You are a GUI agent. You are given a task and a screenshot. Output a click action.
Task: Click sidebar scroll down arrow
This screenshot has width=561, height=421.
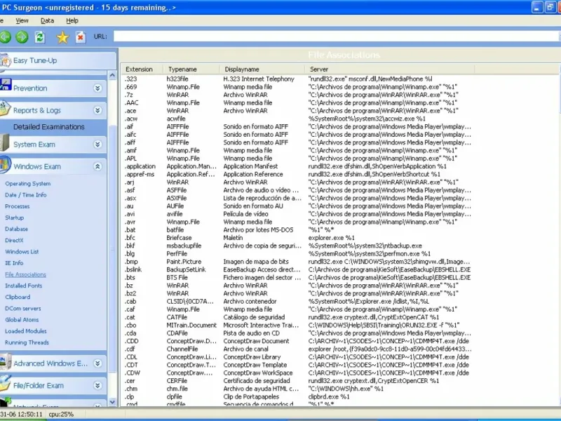click(x=112, y=402)
